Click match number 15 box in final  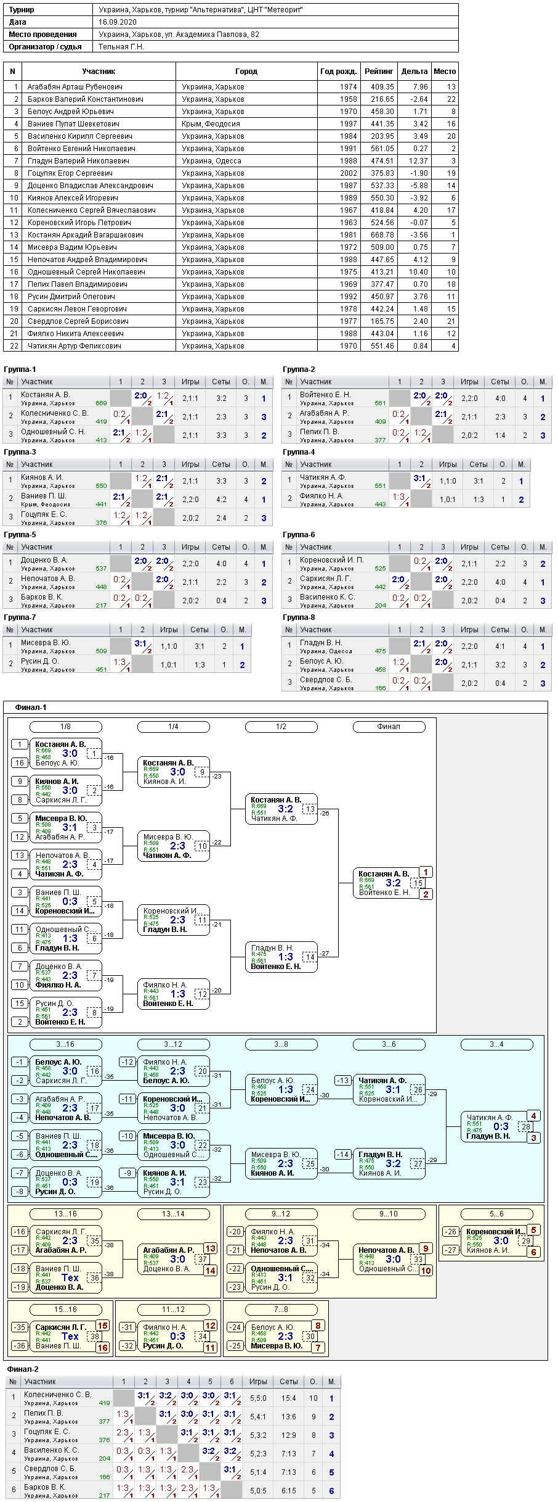pos(418,883)
